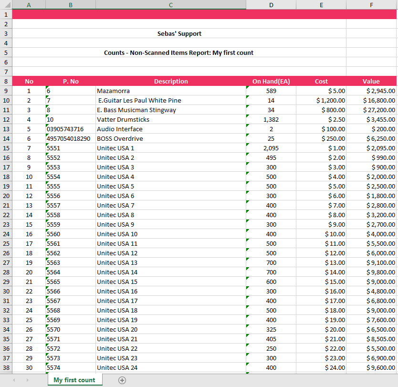Screen dimensions: 398x387
Task: Select the 'BOSS Overdrive' cell
Action: pyautogui.click(x=171, y=138)
